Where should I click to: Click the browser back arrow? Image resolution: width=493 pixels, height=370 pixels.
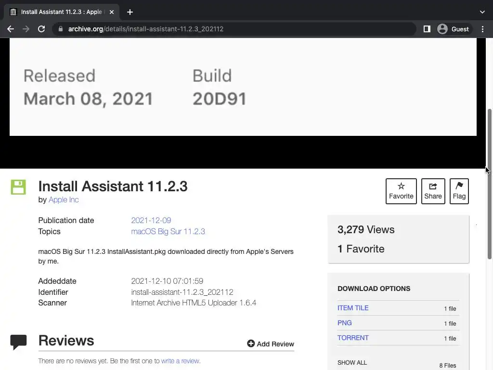(x=11, y=29)
